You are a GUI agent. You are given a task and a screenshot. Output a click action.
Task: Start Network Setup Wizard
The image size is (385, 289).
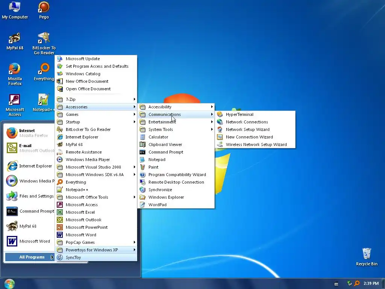(x=255, y=129)
